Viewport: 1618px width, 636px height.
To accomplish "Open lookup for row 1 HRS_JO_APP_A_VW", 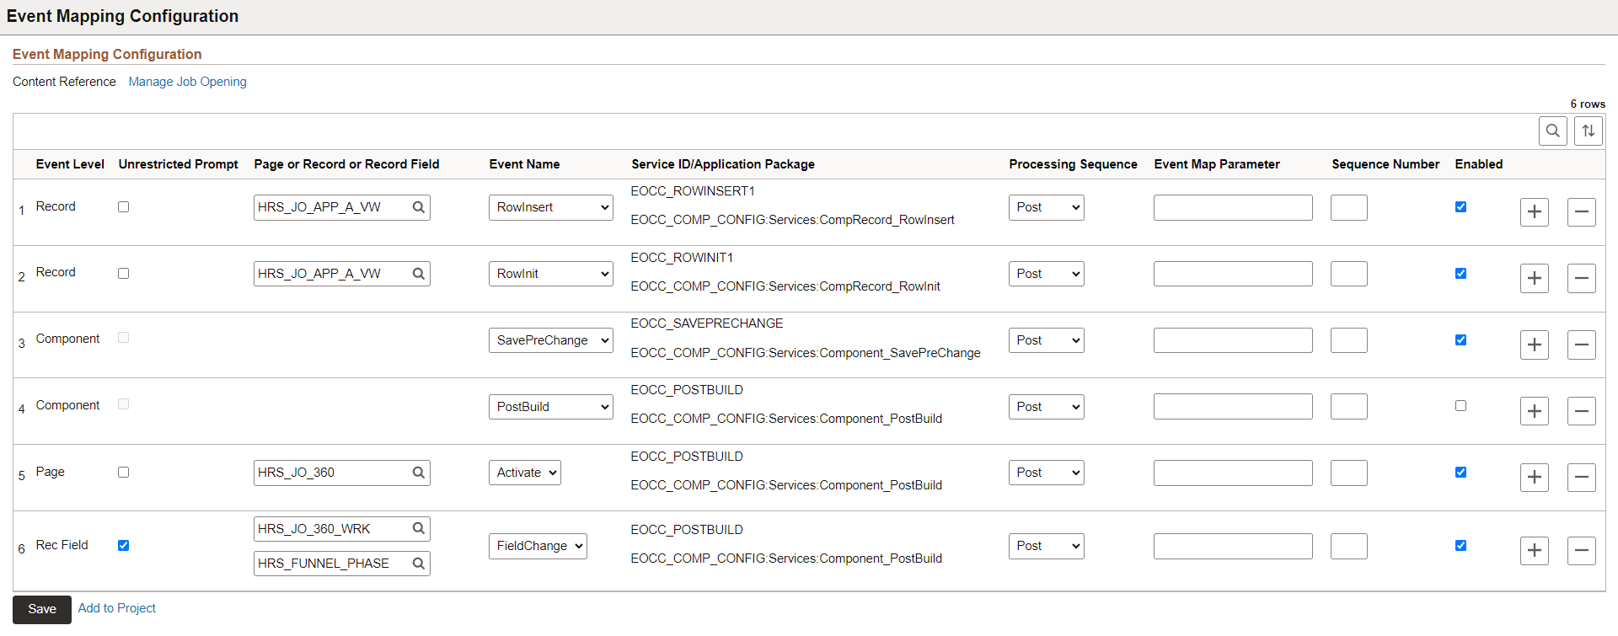I will 418,207.
